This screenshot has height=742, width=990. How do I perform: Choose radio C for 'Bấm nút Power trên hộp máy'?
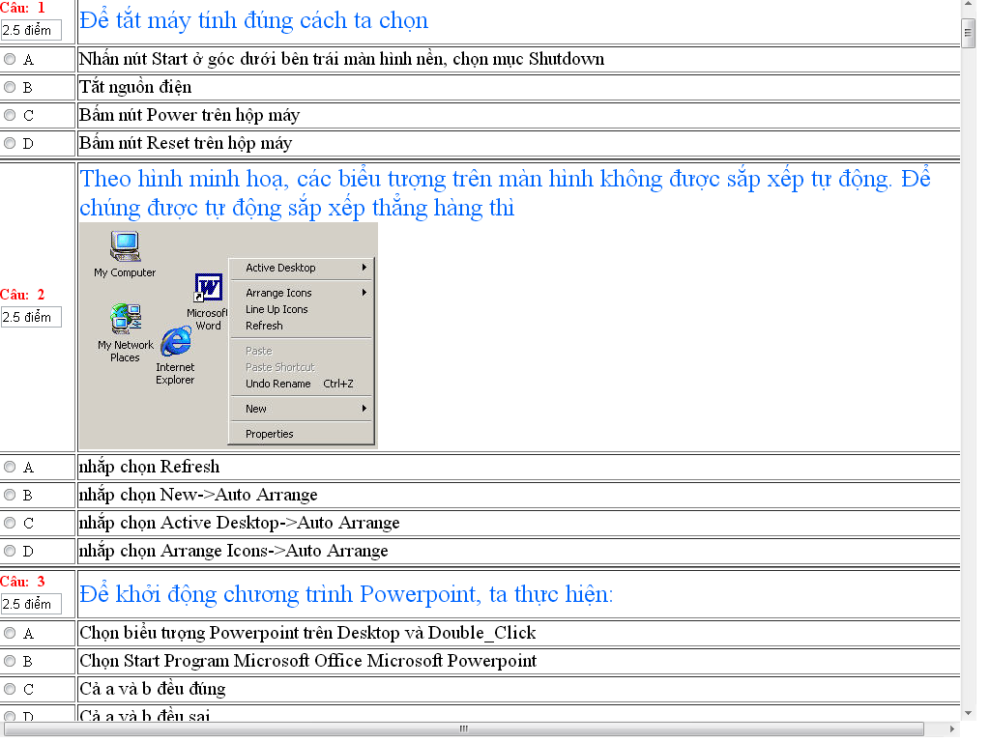10,116
